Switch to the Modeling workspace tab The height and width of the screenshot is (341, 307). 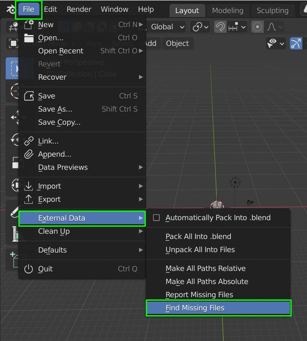coord(227,11)
